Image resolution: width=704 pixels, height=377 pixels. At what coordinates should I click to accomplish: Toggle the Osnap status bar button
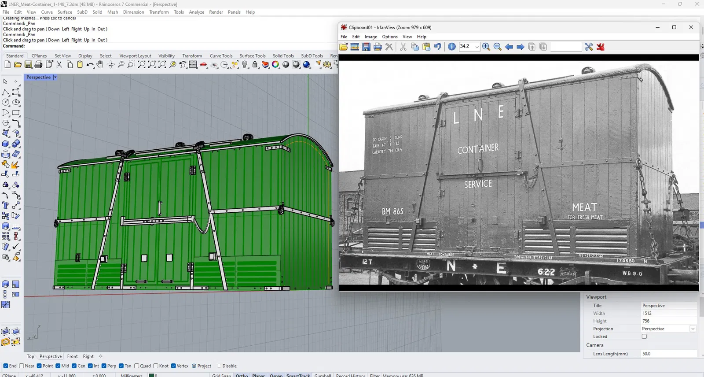276,375
